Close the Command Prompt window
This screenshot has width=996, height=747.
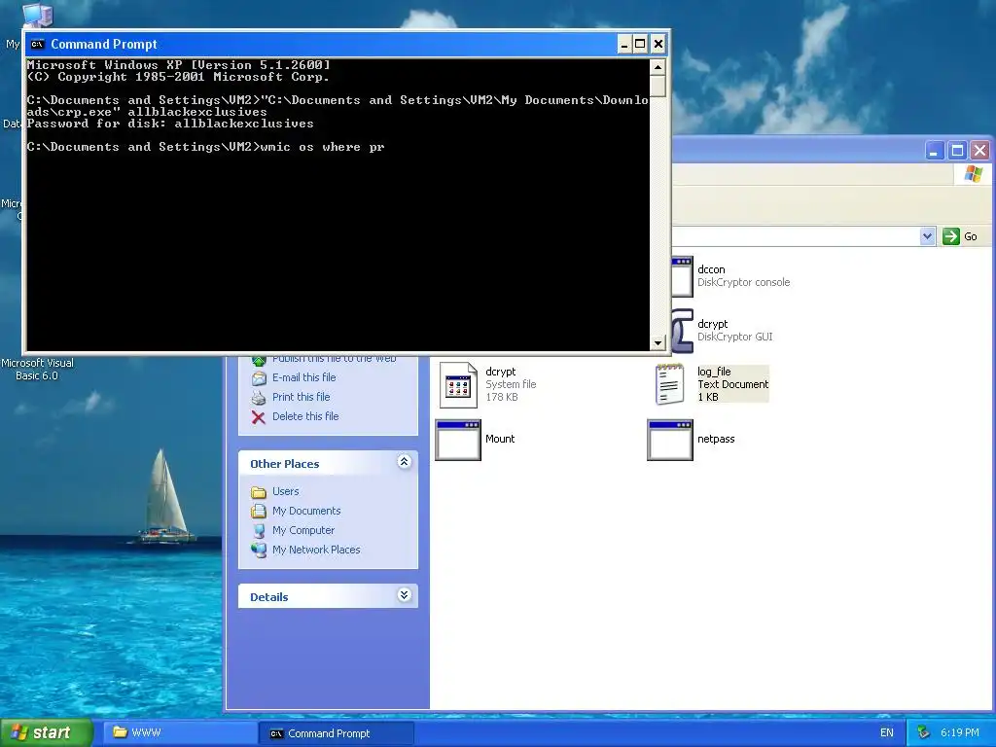(658, 44)
